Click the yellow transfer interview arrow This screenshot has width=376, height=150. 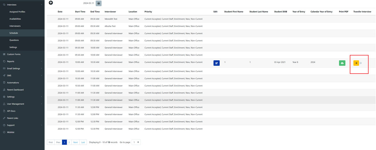coord(356,63)
